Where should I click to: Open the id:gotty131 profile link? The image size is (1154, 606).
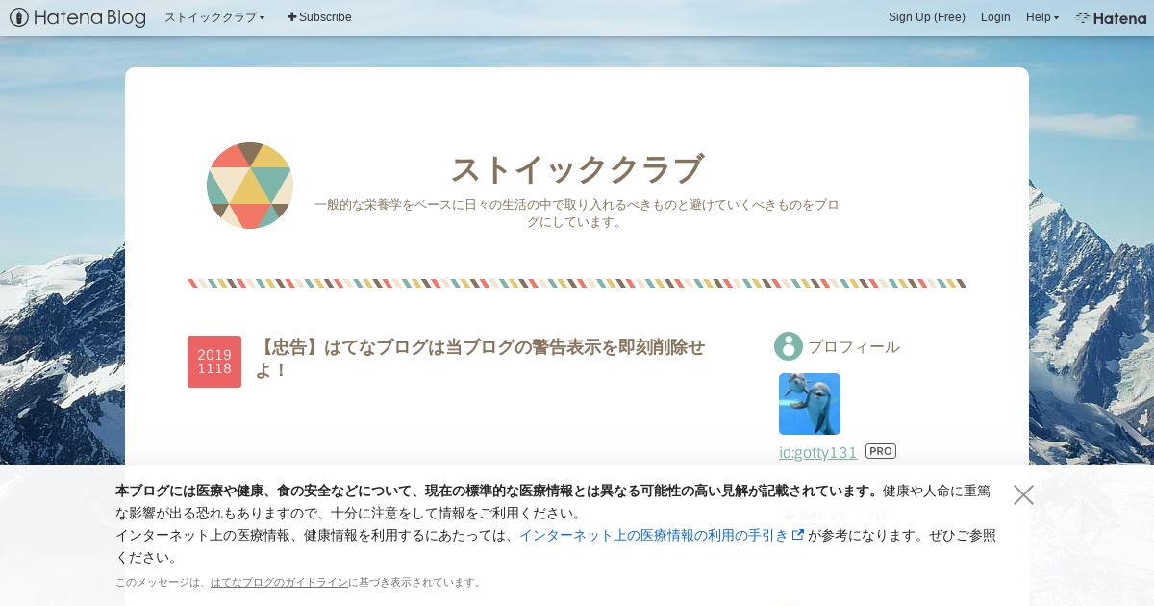click(x=818, y=452)
